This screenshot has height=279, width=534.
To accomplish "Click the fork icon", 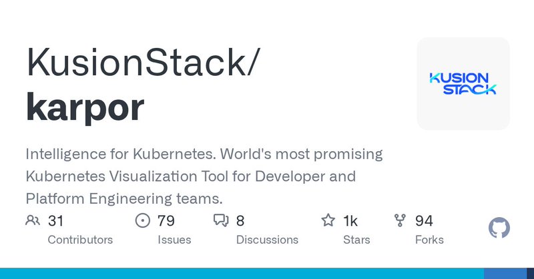I will coord(400,220).
